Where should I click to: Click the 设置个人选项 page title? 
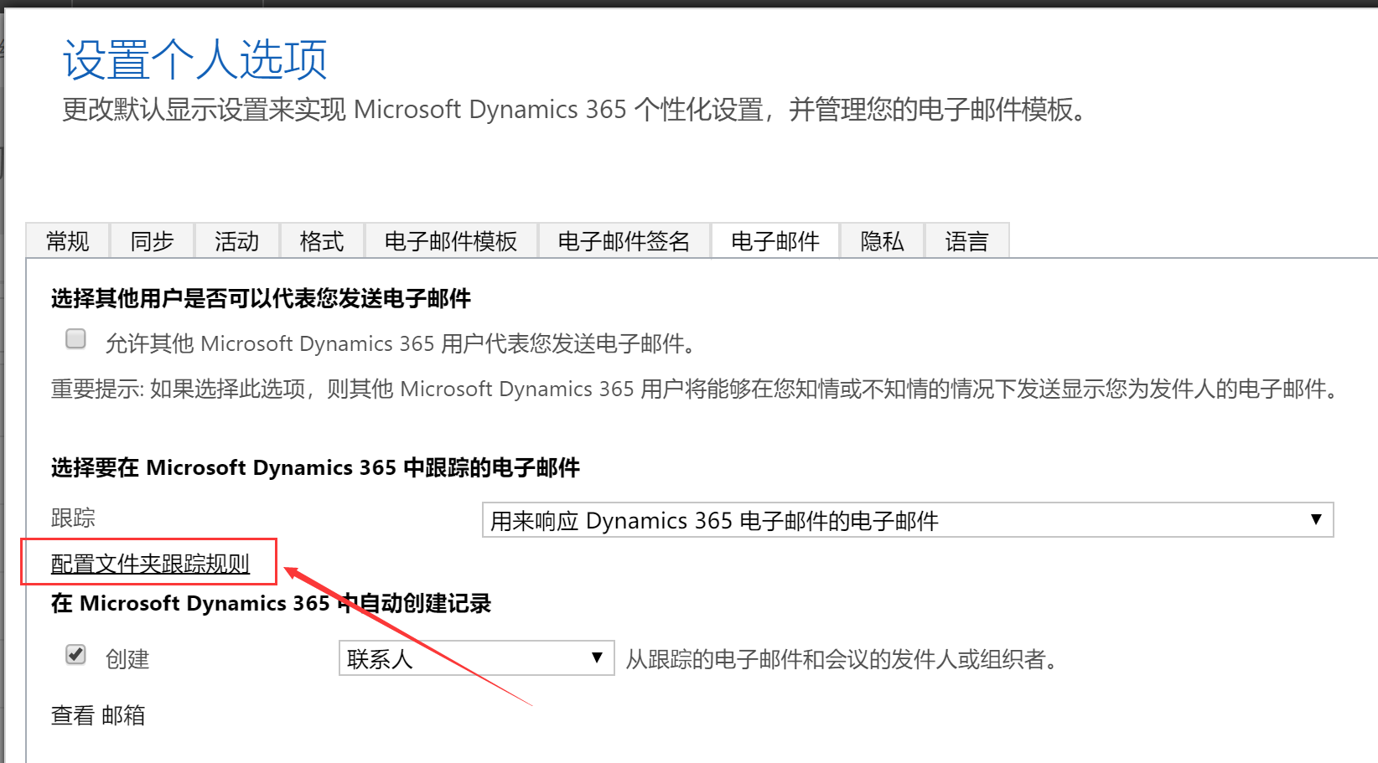(194, 59)
